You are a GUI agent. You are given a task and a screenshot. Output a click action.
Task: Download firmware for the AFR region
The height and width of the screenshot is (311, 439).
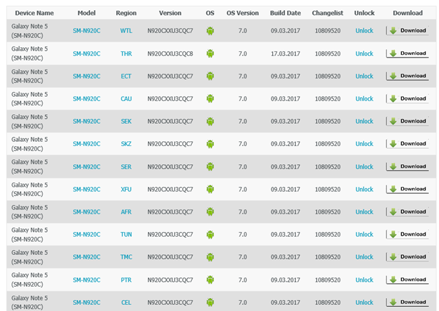click(407, 212)
